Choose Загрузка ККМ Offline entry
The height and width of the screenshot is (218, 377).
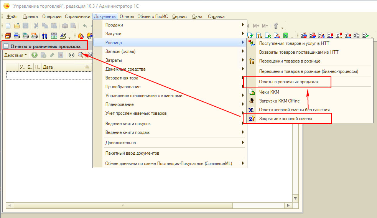coord(279,101)
